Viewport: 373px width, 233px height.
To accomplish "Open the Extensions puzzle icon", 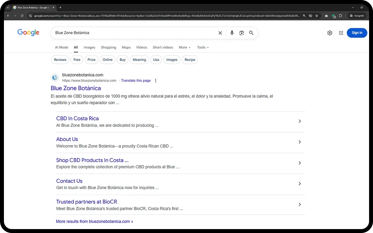I will 340,16.
